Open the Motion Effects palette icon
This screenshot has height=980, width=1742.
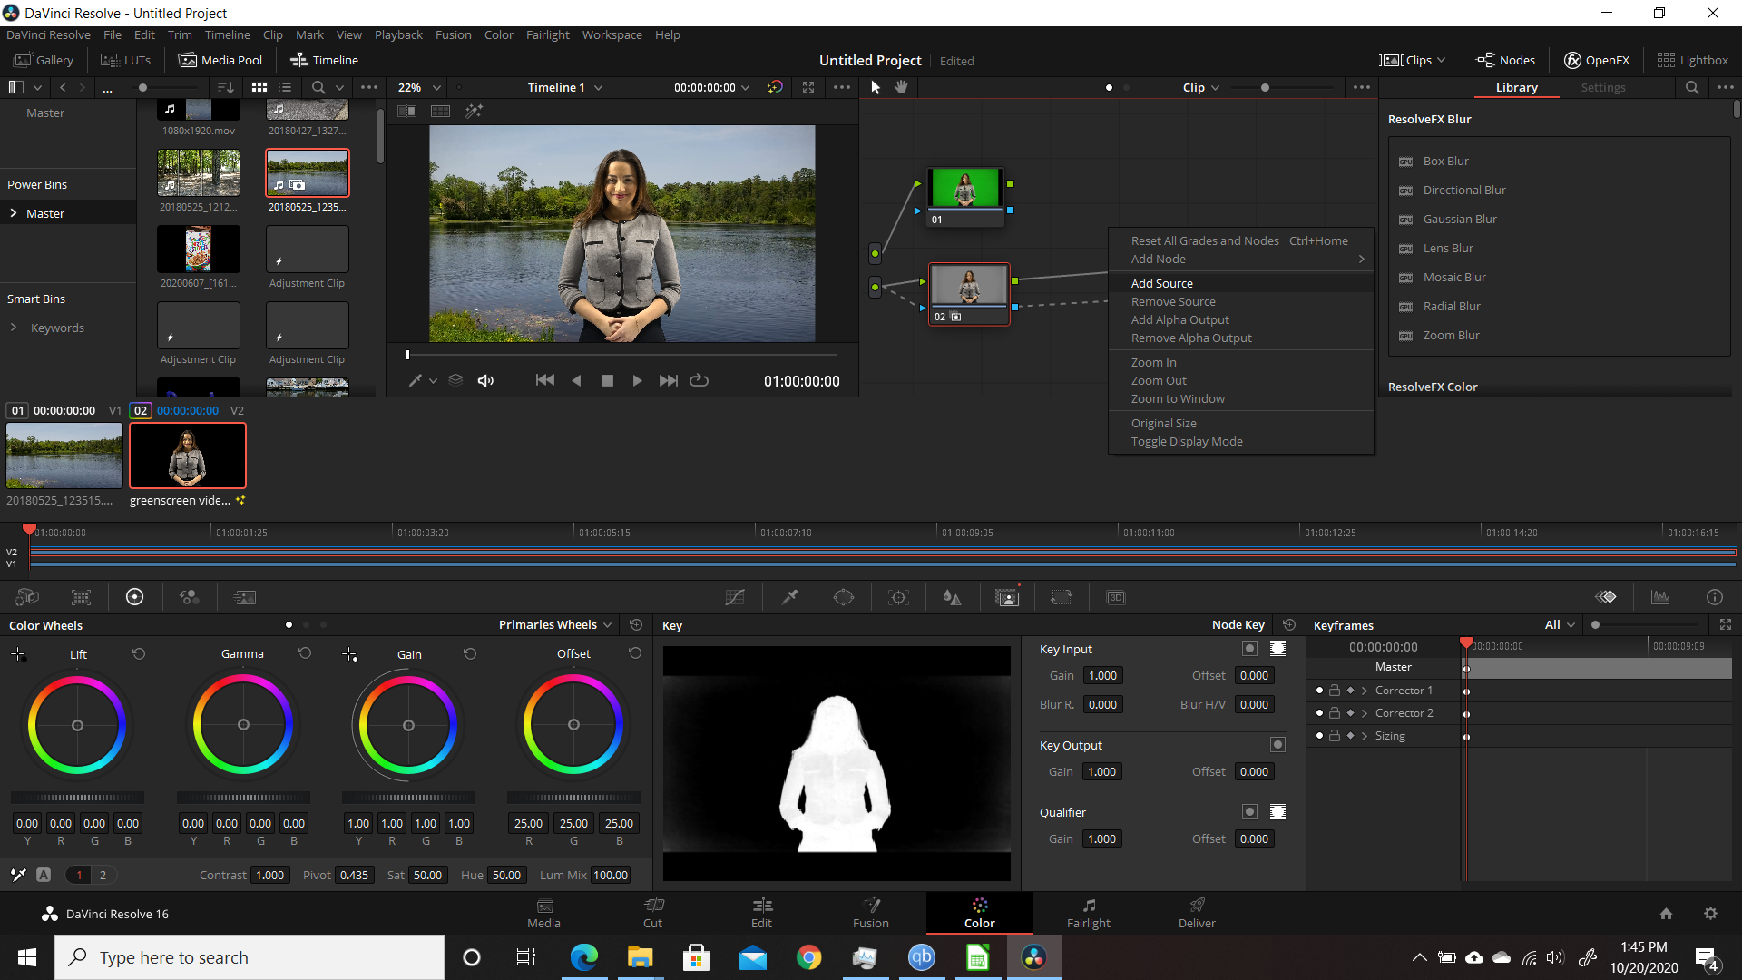pos(245,597)
